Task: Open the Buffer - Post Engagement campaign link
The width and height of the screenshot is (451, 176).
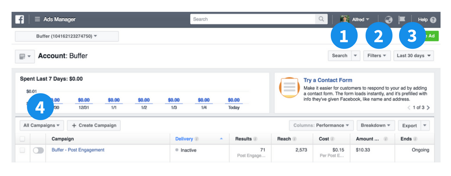Action: pos(78,150)
